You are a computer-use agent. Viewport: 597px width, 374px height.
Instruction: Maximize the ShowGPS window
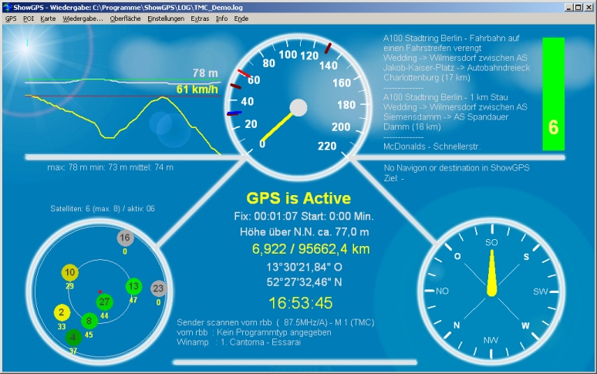(x=578, y=7)
